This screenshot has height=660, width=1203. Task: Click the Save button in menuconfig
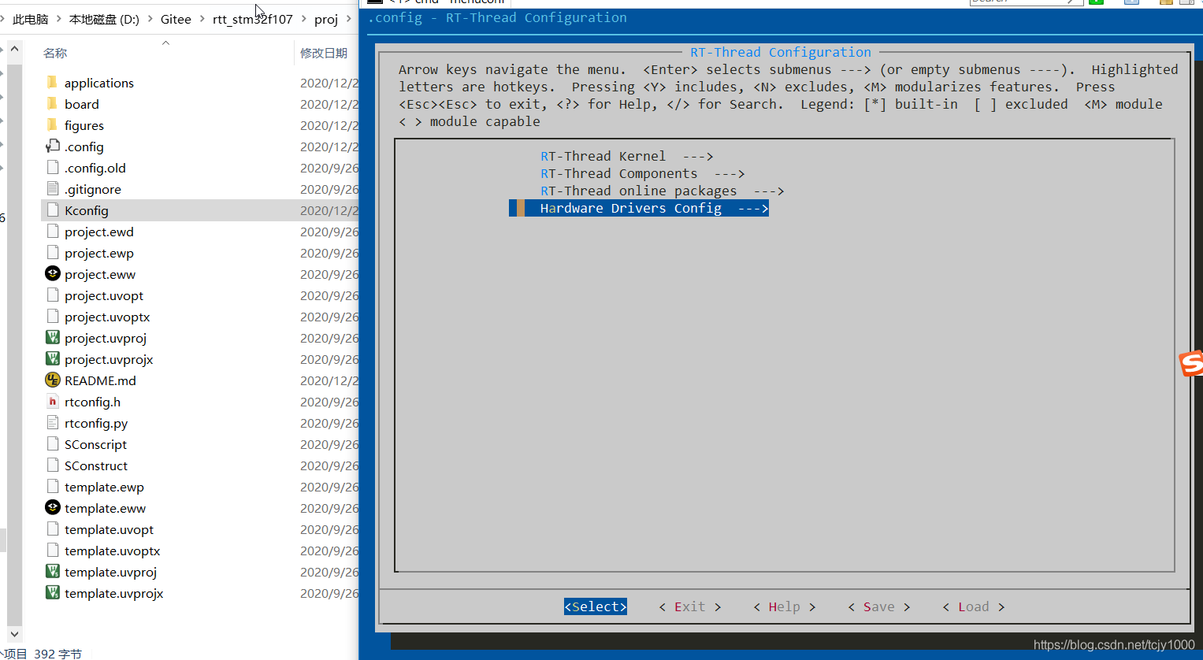click(879, 606)
